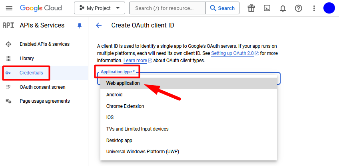This screenshot has height=166, width=339.
Task: Click the Enabled APIs diamond icon
Action: (8, 44)
